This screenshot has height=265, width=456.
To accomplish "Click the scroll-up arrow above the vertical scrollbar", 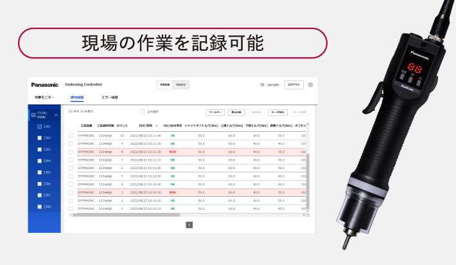I will tap(307, 124).
